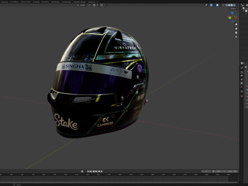Image resolution: width=248 pixels, height=186 pixels.
Task: Open the gizmo options dropdown arrow
Action: 214,5
